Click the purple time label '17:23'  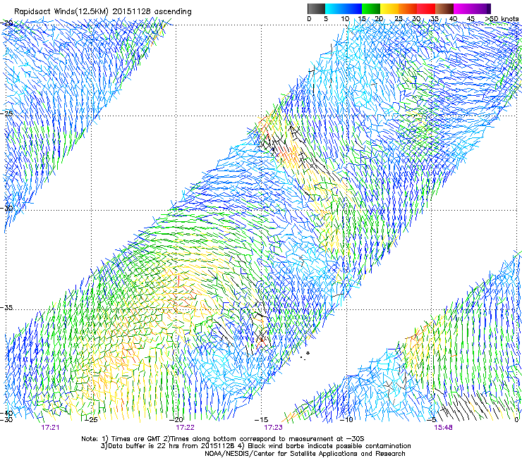pos(273,428)
